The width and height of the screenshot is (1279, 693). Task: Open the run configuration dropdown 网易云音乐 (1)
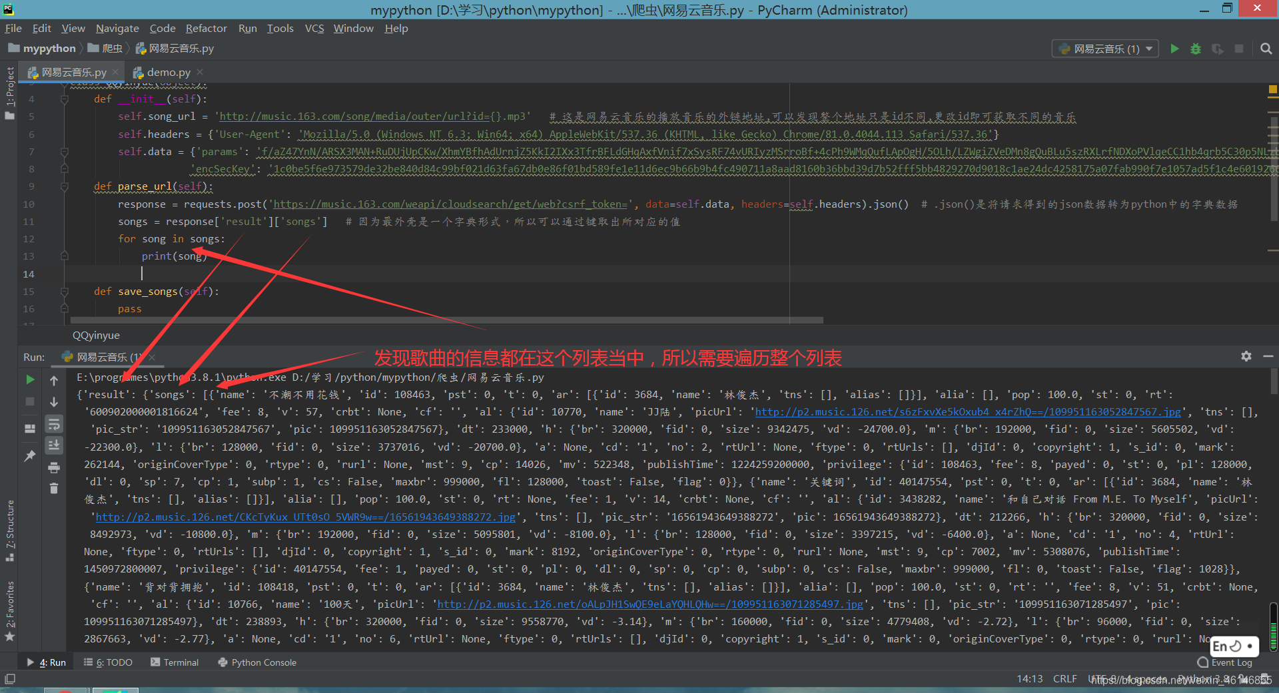pyautogui.click(x=1106, y=49)
